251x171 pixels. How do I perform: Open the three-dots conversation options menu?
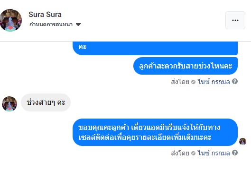(x=235, y=20)
